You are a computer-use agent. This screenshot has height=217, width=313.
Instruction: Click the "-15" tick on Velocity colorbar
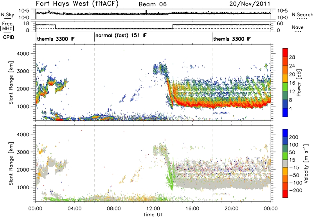point(294,167)
